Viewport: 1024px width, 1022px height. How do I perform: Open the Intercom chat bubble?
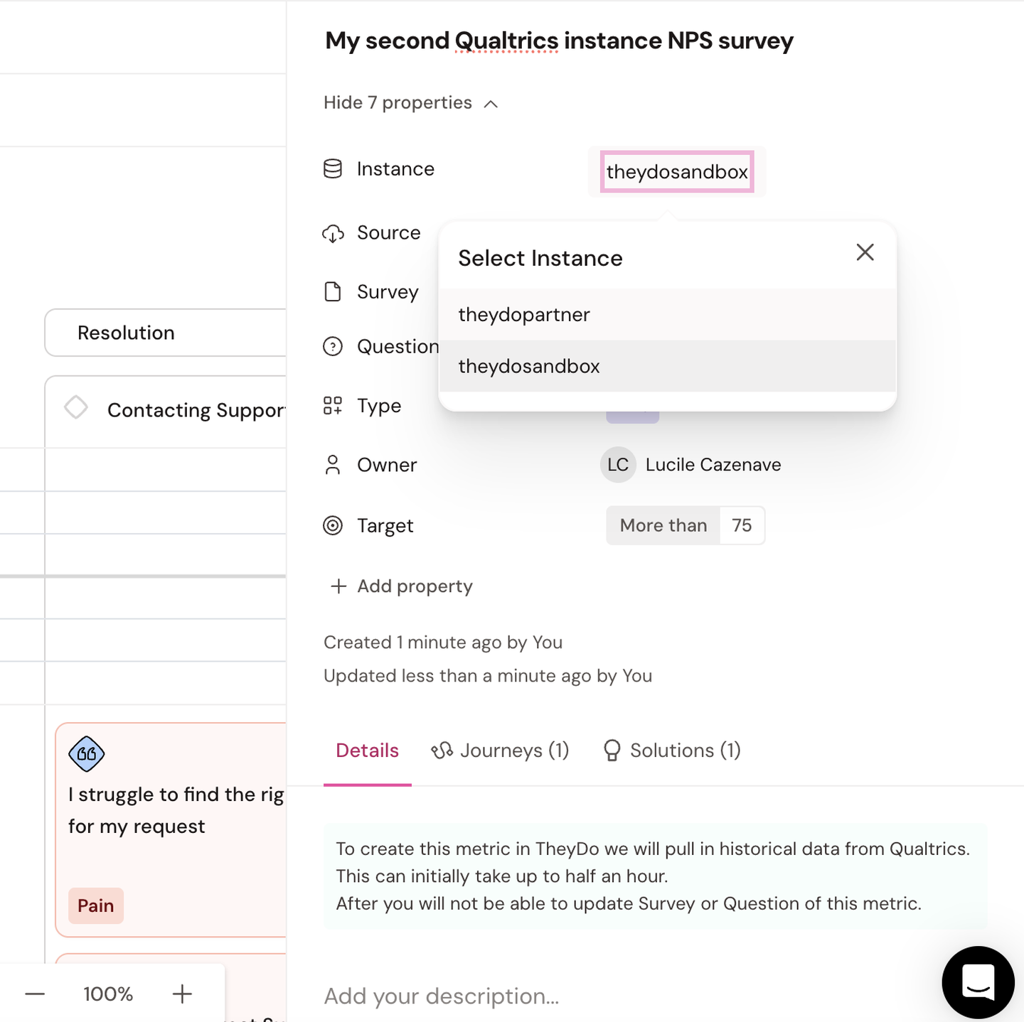click(978, 981)
